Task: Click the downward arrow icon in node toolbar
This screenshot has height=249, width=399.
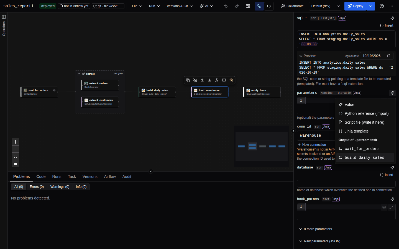Action: point(209,80)
